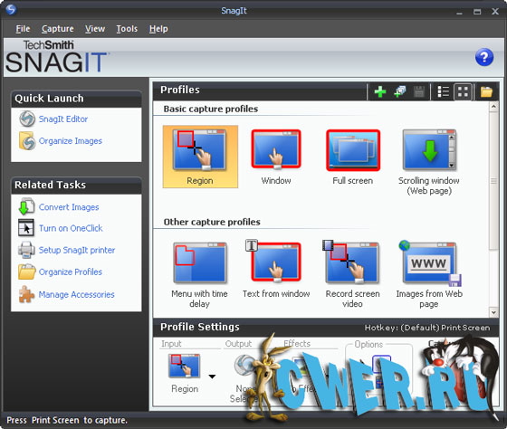Open the Capture menu

coord(58,29)
